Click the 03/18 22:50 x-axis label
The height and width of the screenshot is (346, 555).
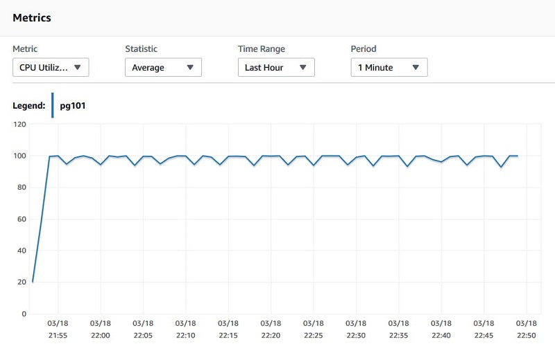click(x=527, y=329)
